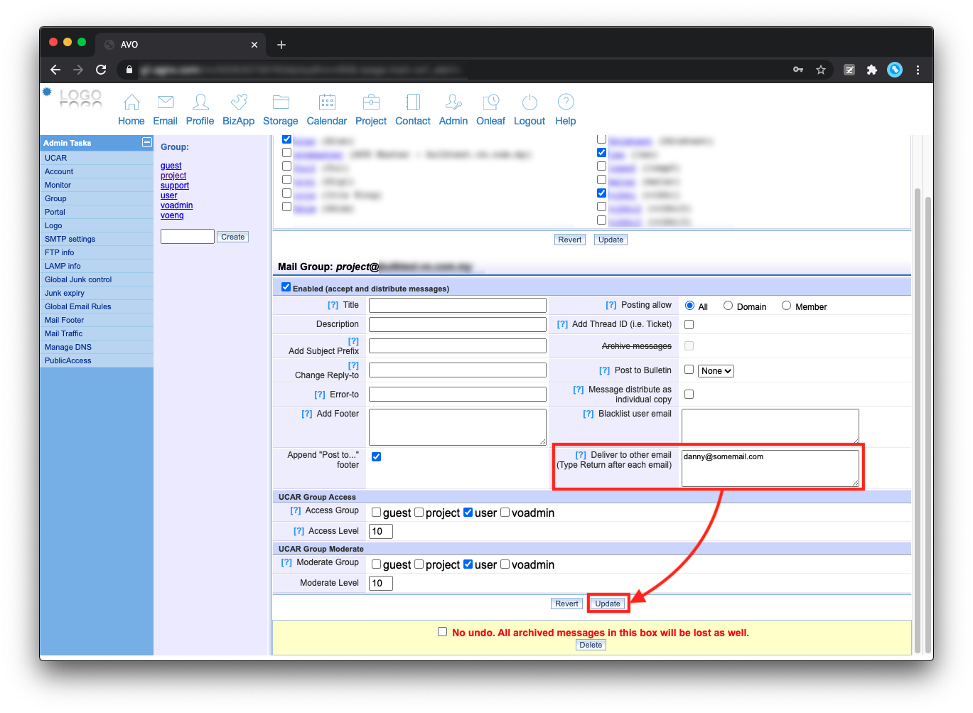Click help [?] beside Posting allow
Screen dimensions: 973x713
point(611,305)
